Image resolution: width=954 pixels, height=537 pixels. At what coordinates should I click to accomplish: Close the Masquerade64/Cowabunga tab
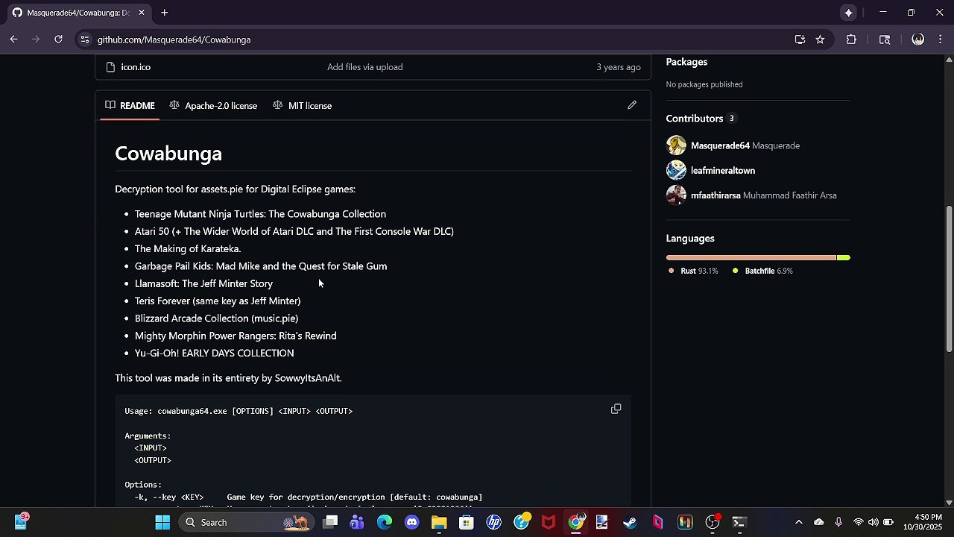coord(142,13)
